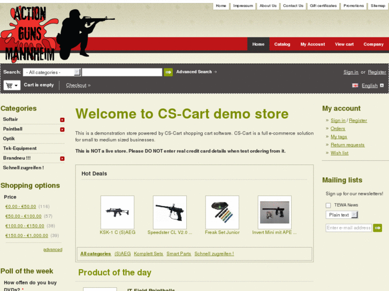Click the KSK-1 C (S)AEG product name
Screen dimensions: 389x291
pyautogui.click(x=117, y=232)
